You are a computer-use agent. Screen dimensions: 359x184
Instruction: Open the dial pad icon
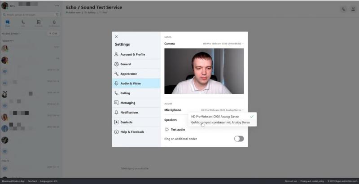[x=57, y=14]
